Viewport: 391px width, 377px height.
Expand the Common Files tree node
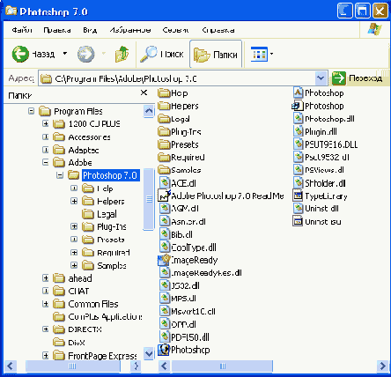(x=46, y=304)
